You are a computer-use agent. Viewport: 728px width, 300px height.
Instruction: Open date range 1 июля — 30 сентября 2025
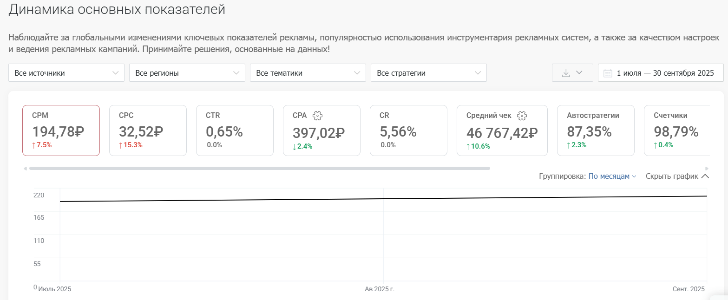661,73
